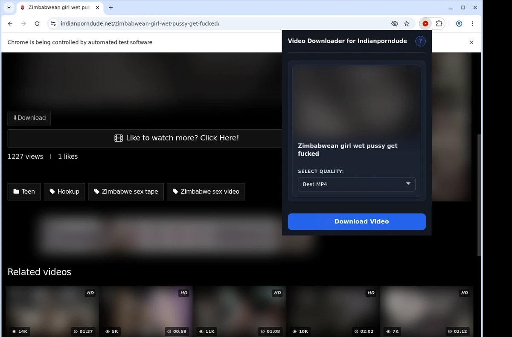Reload the current page
This screenshot has width=512, height=337.
click(x=37, y=24)
